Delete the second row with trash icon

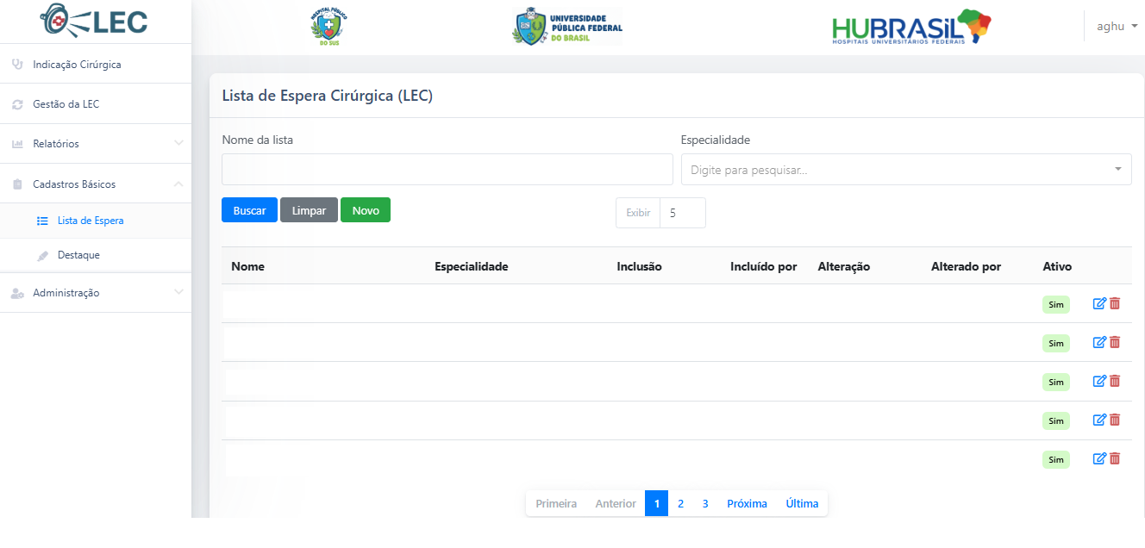click(x=1115, y=342)
